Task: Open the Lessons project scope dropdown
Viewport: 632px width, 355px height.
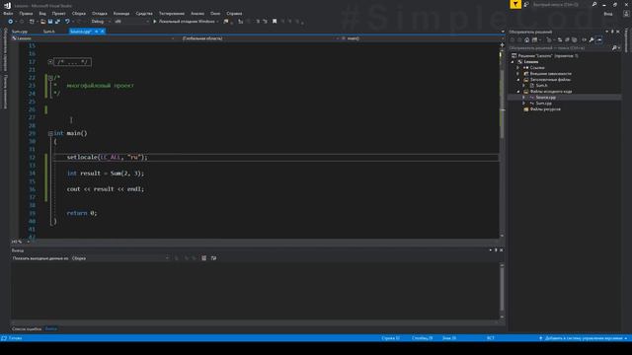Action: point(93,38)
